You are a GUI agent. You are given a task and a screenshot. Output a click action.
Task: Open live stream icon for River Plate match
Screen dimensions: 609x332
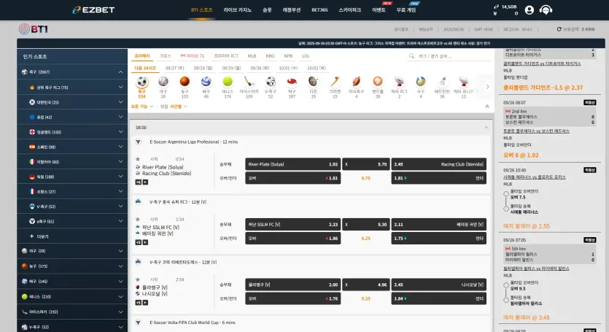pyautogui.click(x=145, y=182)
